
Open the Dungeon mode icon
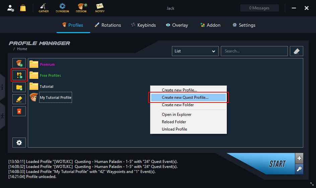point(62,8)
